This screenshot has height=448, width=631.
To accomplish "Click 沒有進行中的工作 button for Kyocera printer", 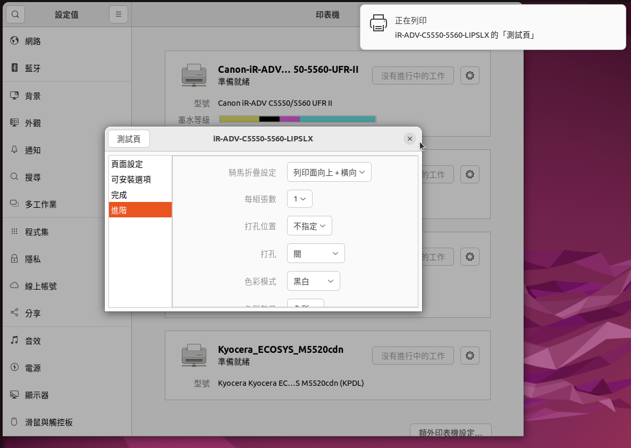I will [x=413, y=356].
